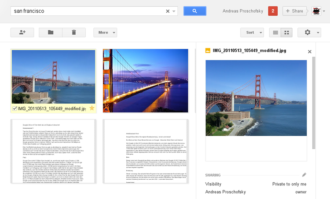Switch to list view

[x=275, y=33]
